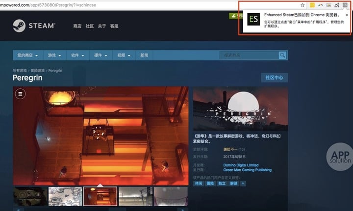This screenshot has width=353, height=211.
Task: Expand the 游戏 dropdown
Action: coord(54,55)
